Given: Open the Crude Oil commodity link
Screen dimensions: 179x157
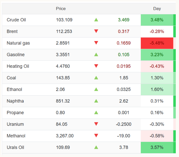Looking at the screenshot, I should tap(16, 20).
